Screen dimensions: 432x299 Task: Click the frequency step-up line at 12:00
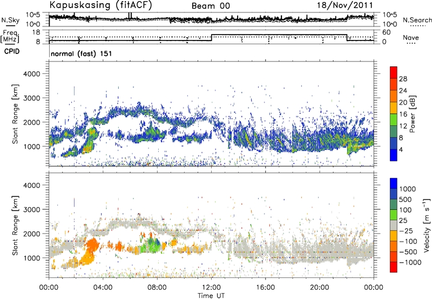tap(212, 38)
